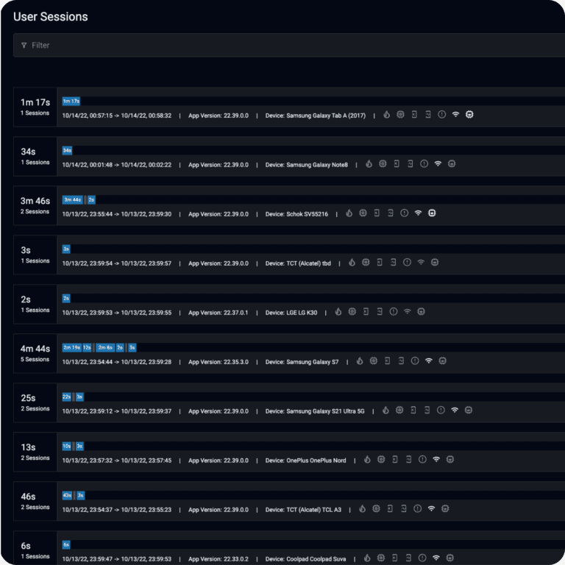The height and width of the screenshot is (565, 565).
Task: Click the flame icon in TCT (Alcatel) tbd row
Action: click(352, 263)
